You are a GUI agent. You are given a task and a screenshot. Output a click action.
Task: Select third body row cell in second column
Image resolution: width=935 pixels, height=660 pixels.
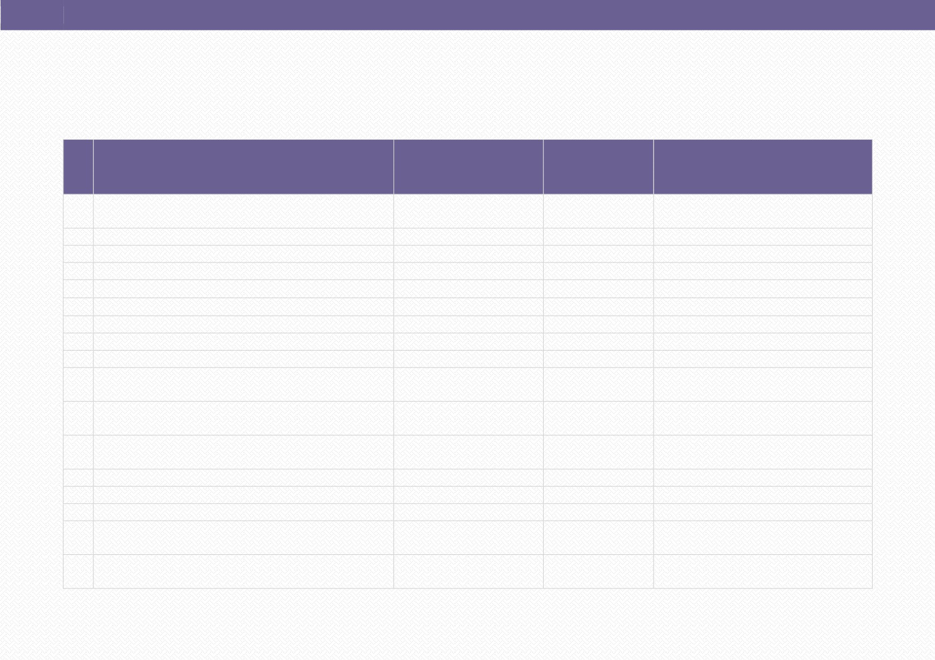tap(243, 254)
